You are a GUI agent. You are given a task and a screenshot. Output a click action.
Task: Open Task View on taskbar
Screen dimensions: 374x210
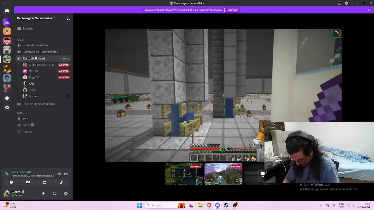(191, 205)
